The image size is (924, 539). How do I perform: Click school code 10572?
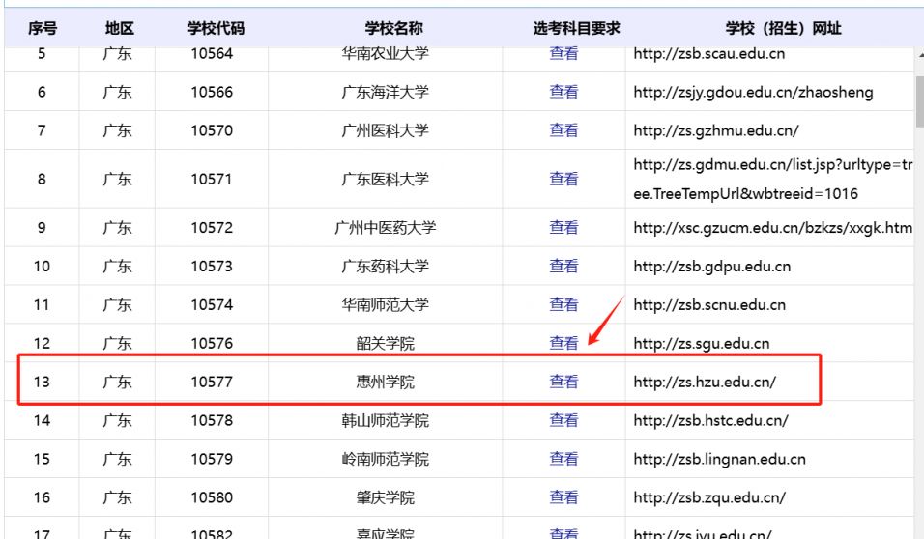[212, 227]
